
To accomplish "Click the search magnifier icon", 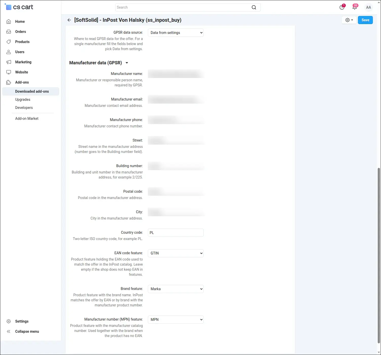I will pos(254,7).
